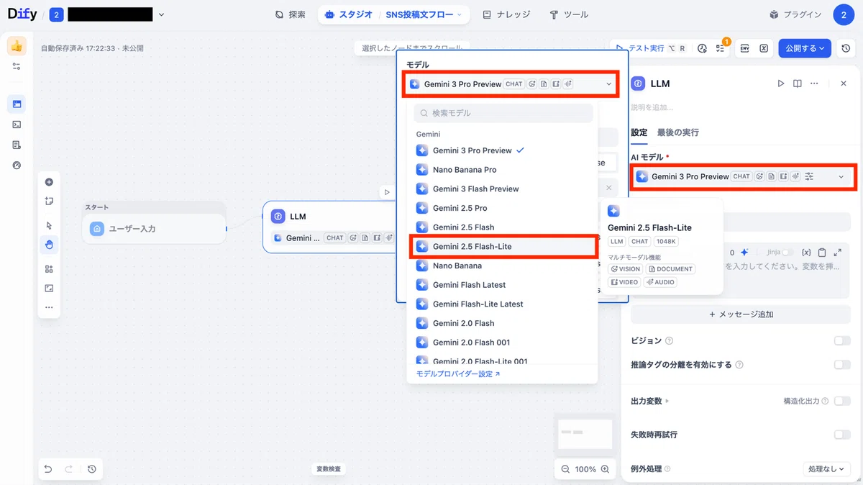
Task: Open app settings sliders icon below thumbs-up
Action: (x=17, y=66)
